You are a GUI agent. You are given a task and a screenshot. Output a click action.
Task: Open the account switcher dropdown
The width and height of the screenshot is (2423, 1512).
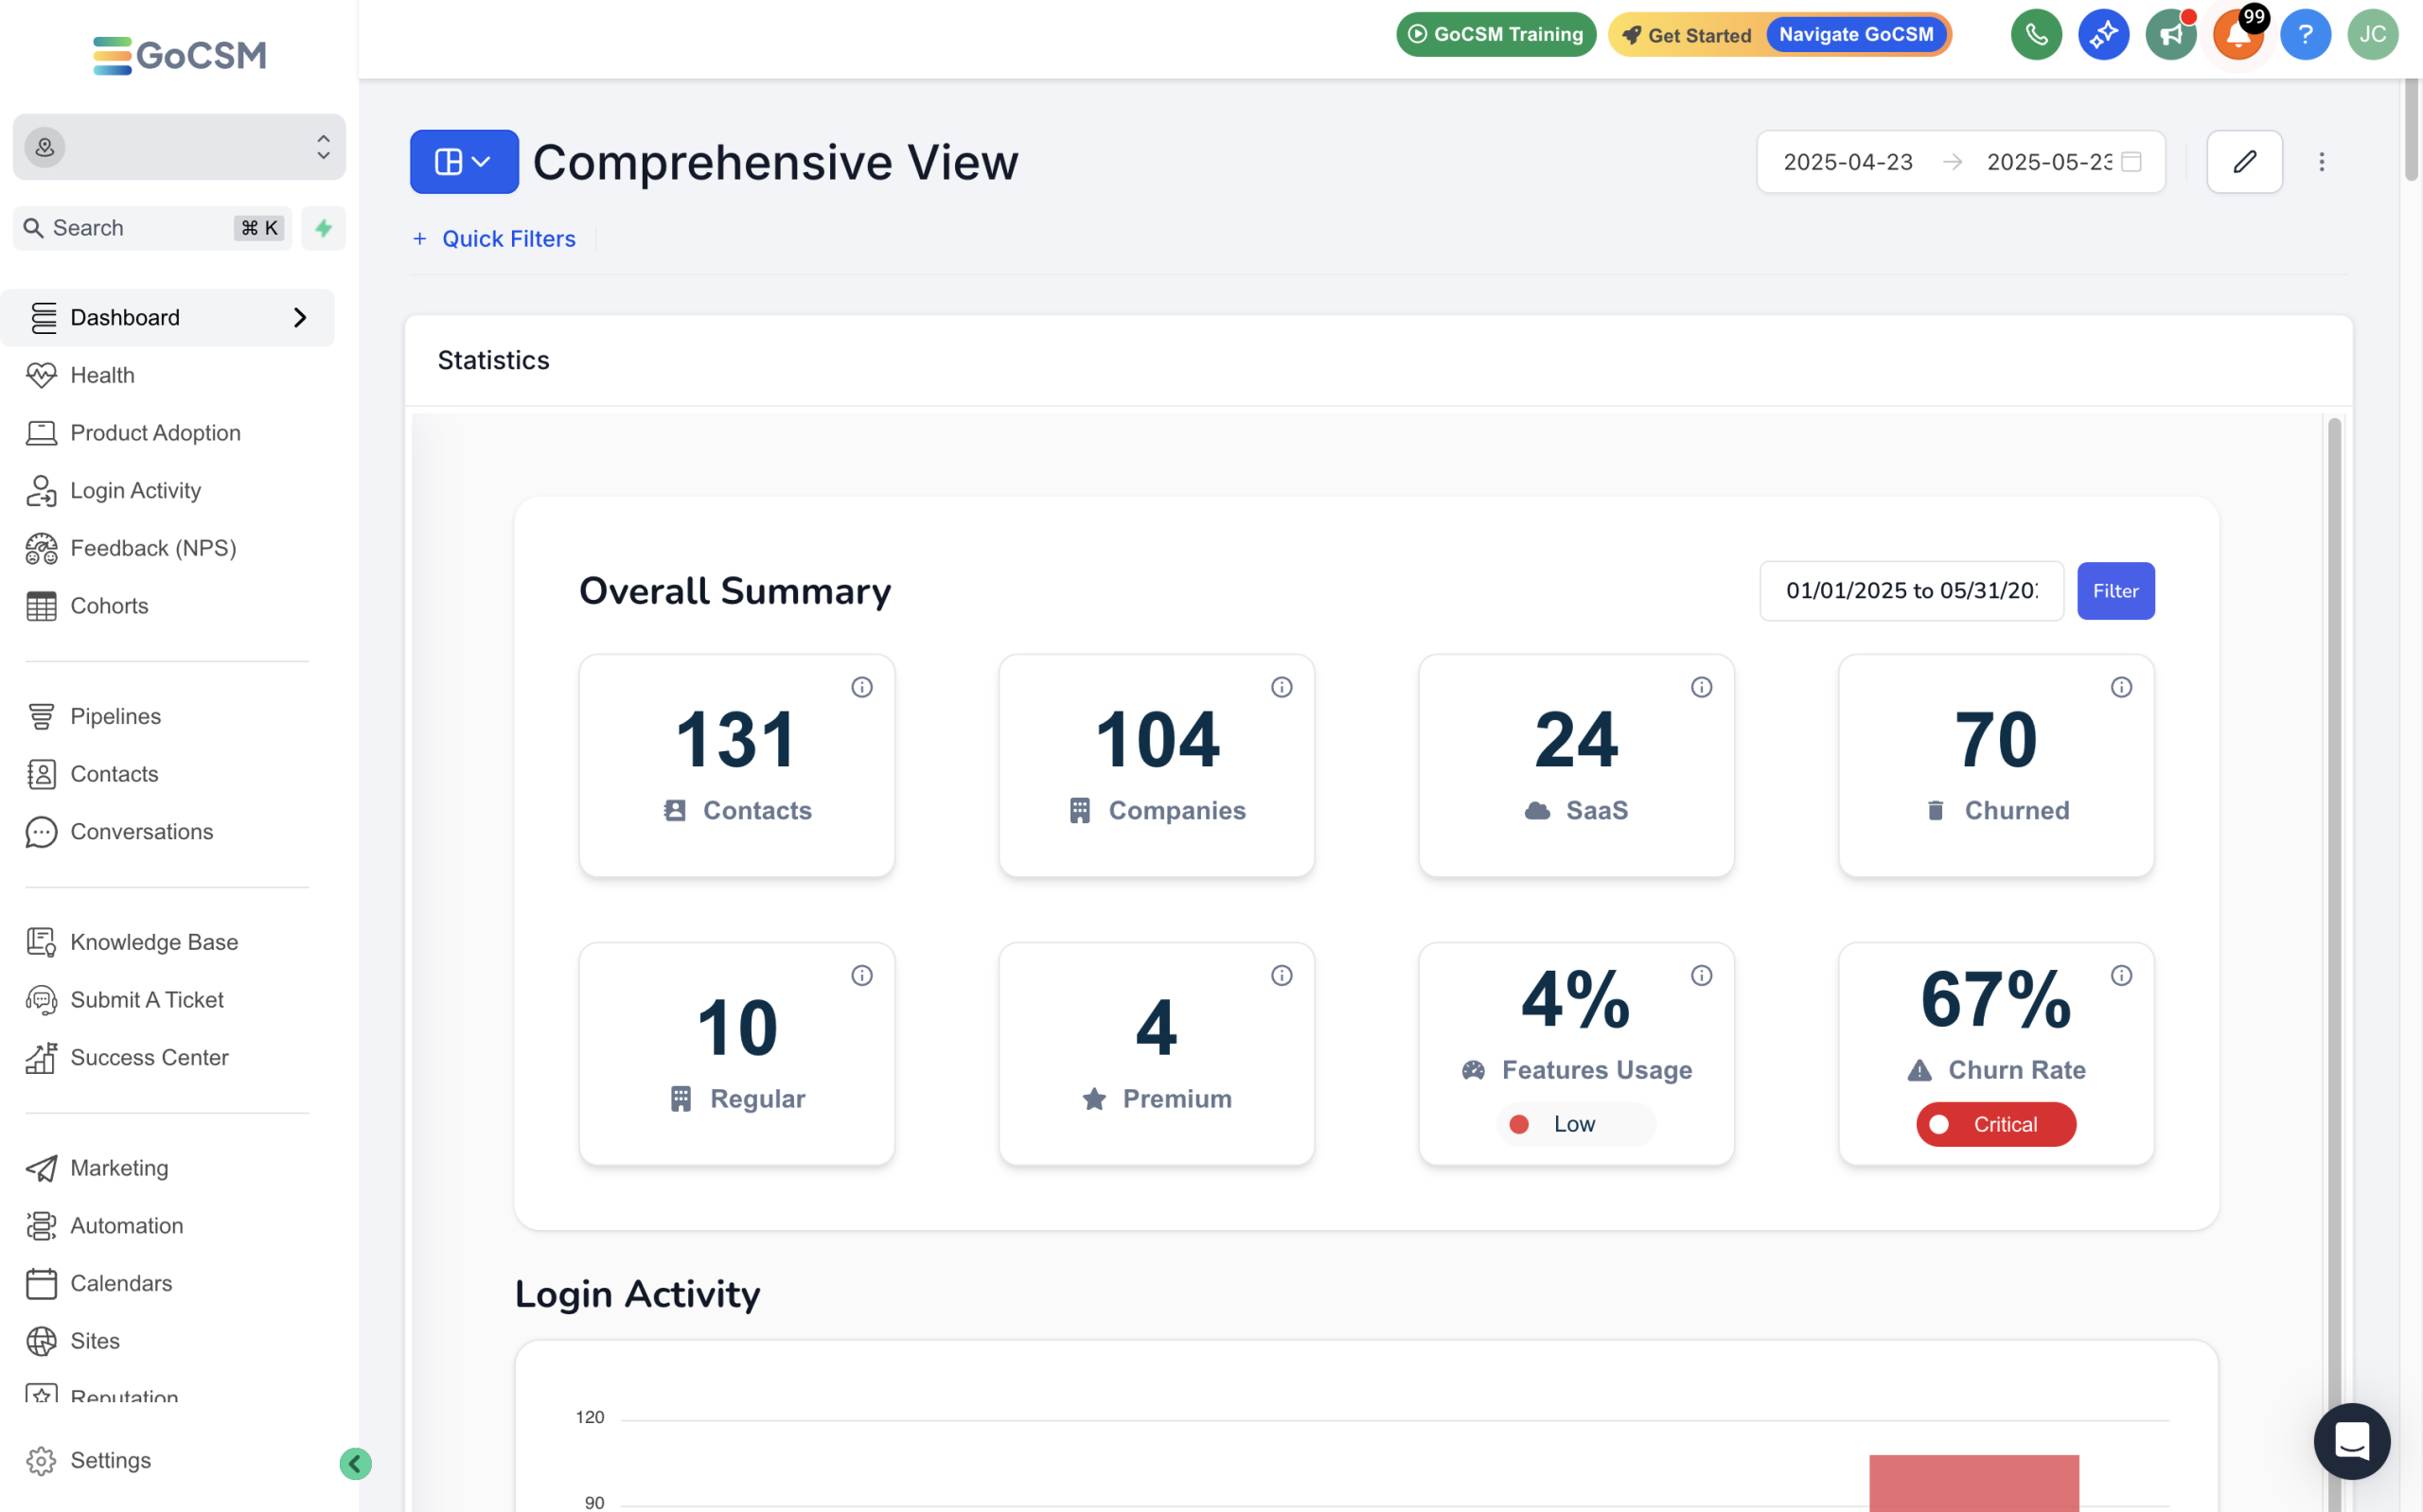[179, 147]
